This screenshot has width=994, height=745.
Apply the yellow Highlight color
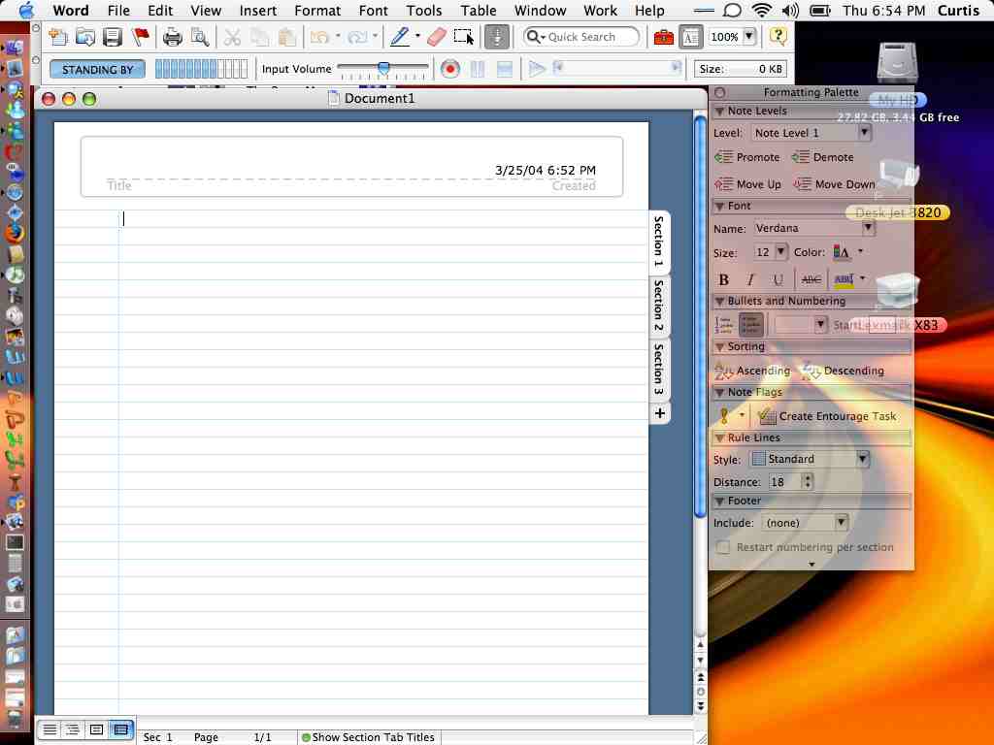(844, 279)
